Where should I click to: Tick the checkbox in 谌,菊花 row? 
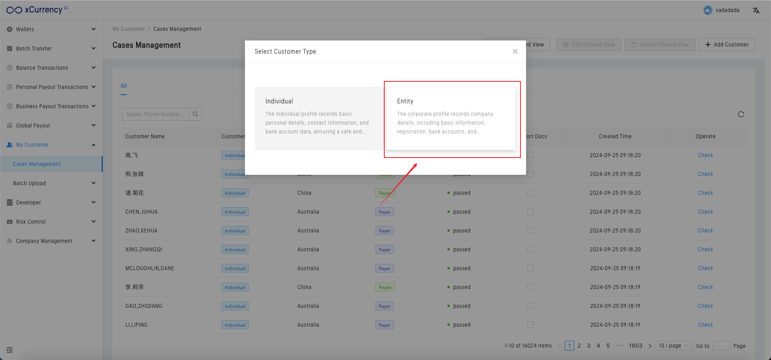tap(530, 193)
